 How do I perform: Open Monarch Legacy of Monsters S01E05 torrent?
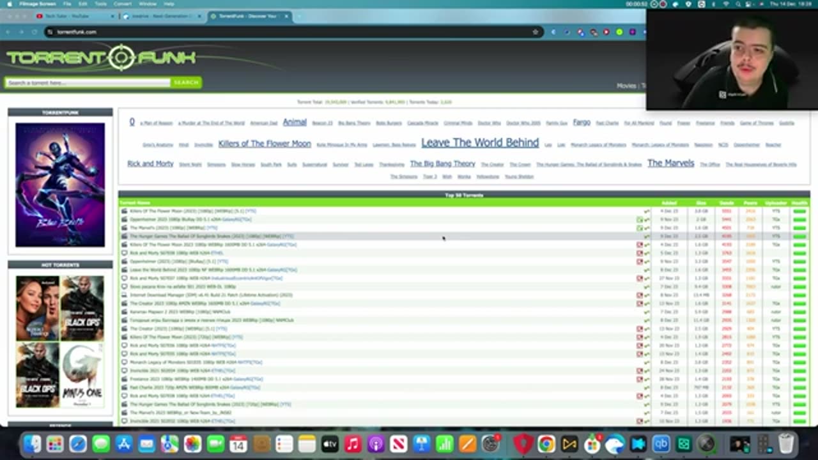click(x=196, y=362)
